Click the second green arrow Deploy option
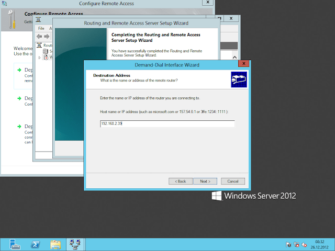 (x=17, y=98)
